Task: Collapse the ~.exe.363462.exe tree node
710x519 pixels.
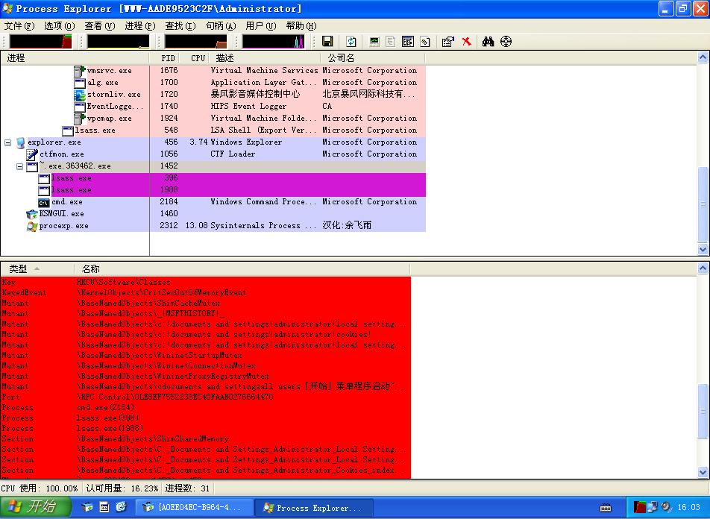Action: [19, 166]
